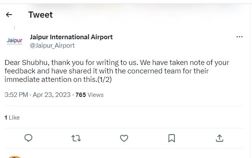The height and width of the screenshot is (158, 252).
Task: Retweet this Jaipur Airport tweet
Action: [x=76, y=138]
